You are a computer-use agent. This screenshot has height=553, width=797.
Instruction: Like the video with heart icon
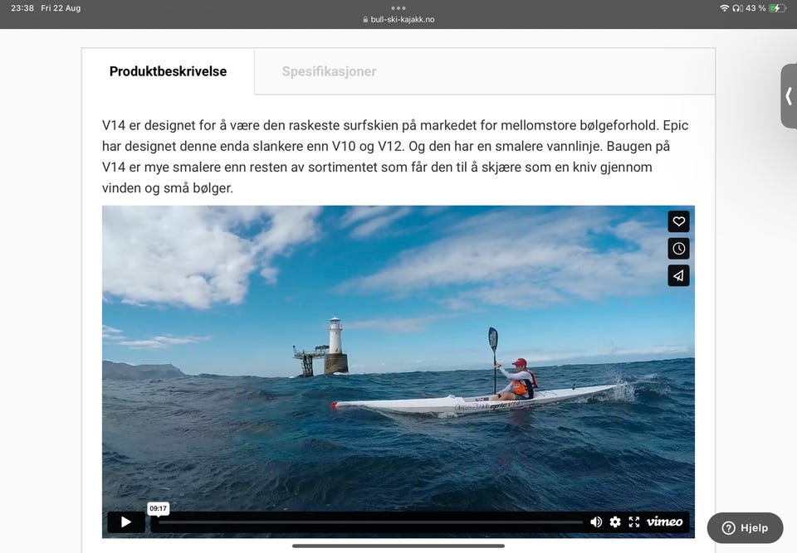(x=678, y=221)
